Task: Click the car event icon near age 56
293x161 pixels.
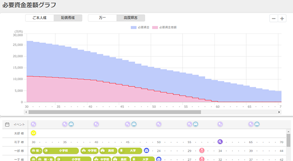Action: (195, 124)
